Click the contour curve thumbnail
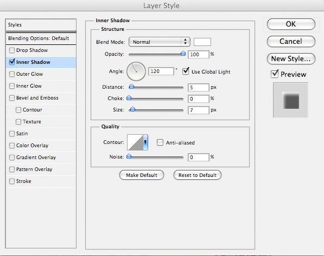 135,142
